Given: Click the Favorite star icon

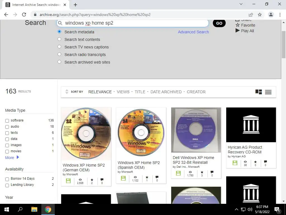Looking at the screenshot, I should click(237, 25).
